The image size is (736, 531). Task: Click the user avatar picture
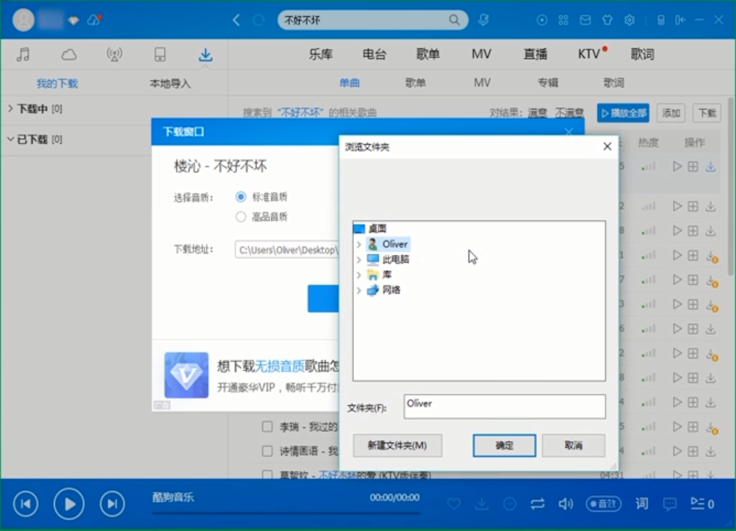tap(23, 20)
